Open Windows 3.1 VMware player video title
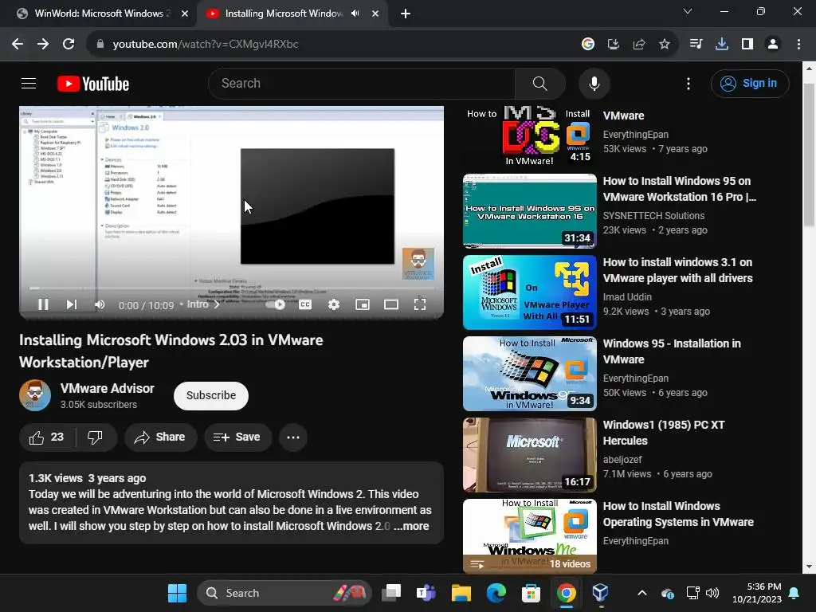 point(677,270)
